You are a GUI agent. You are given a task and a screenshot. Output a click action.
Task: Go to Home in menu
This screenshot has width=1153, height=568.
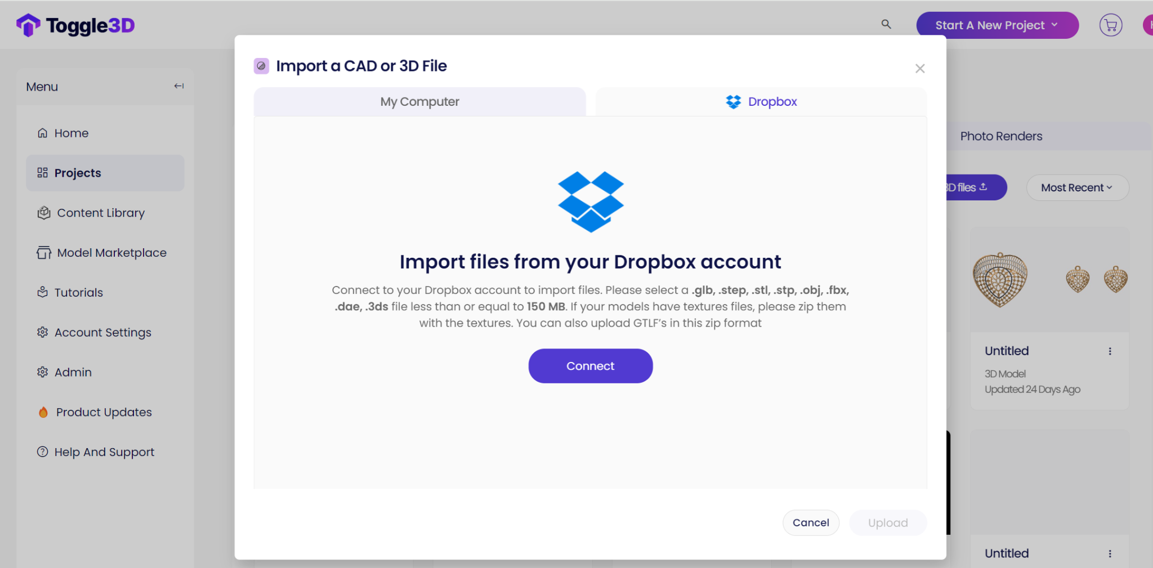click(x=105, y=133)
